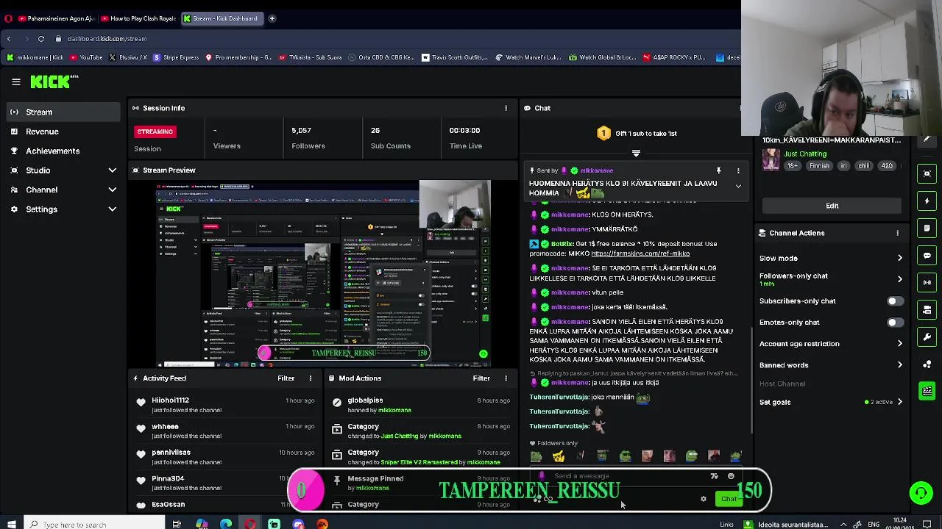Collapse chat header with down caret
942x529 pixels.
click(x=636, y=154)
